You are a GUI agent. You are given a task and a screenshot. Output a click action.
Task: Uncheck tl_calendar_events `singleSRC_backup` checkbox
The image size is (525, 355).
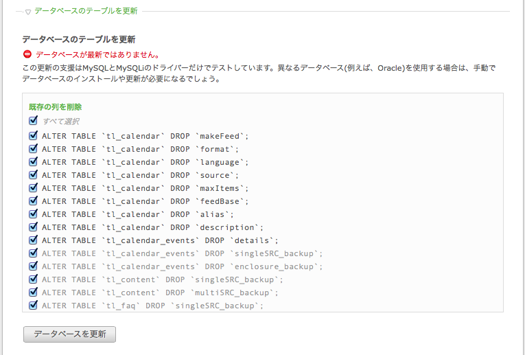click(33, 253)
